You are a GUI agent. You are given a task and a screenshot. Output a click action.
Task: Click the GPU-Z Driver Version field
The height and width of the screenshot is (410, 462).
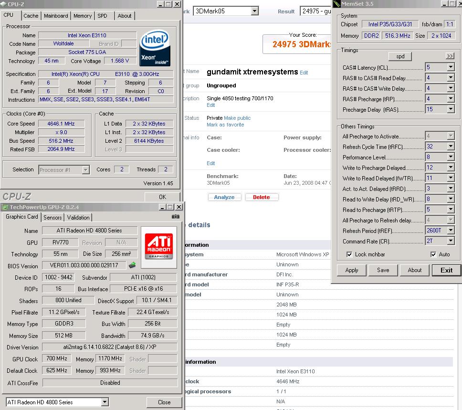tap(110, 347)
